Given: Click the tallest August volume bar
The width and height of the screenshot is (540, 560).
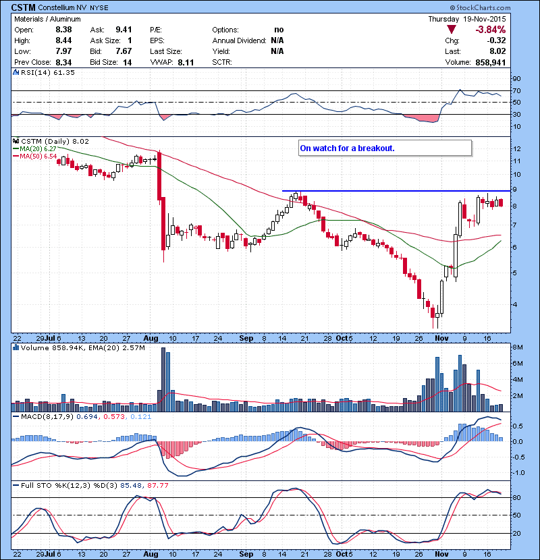Looking at the screenshot, I should 163,380.
